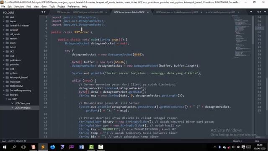268x151 pixels.
Task: Open the Windows Start menu
Action: tap(5, 147)
